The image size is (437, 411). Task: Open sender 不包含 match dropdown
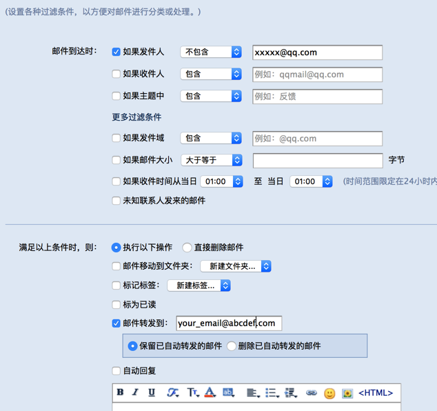[211, 52]
